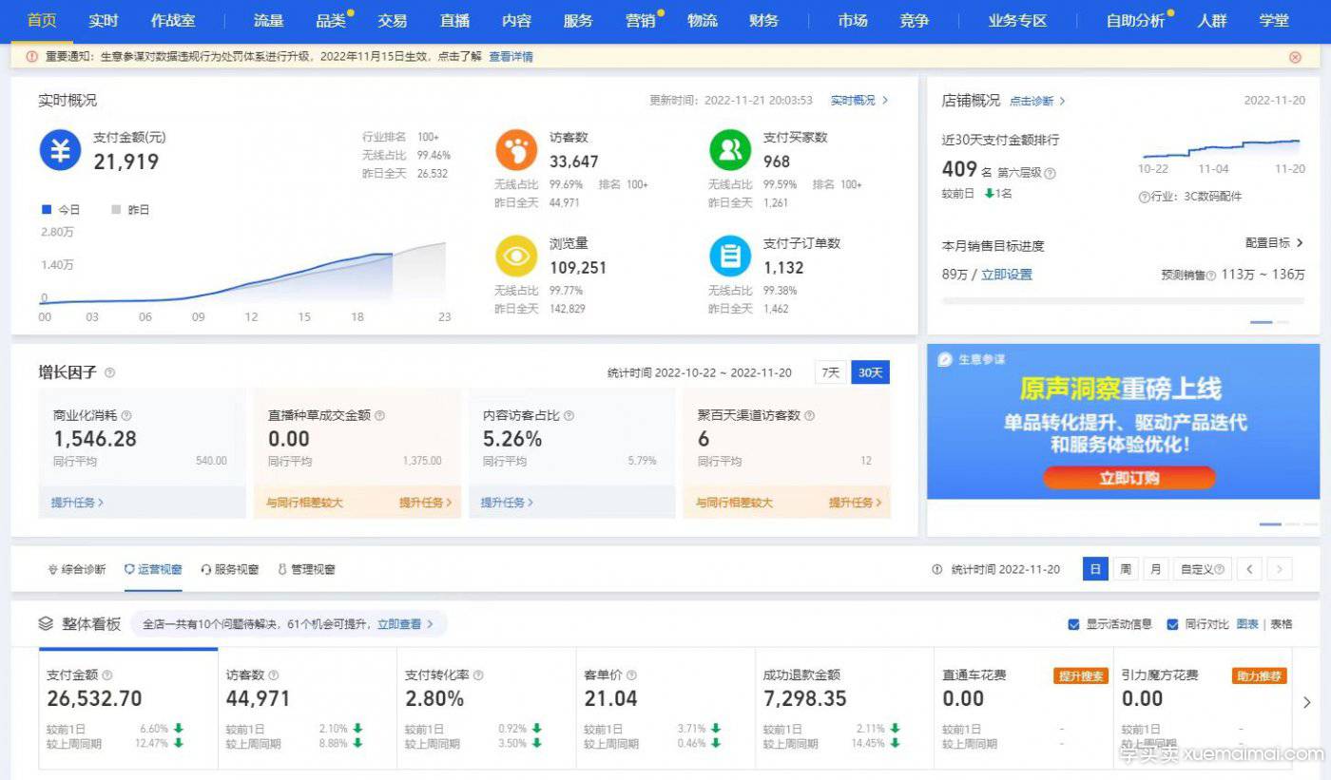Click the yellow eye page views icon
The height and width of the screenshot is (780, 1331).
click(x=516, y=257)
